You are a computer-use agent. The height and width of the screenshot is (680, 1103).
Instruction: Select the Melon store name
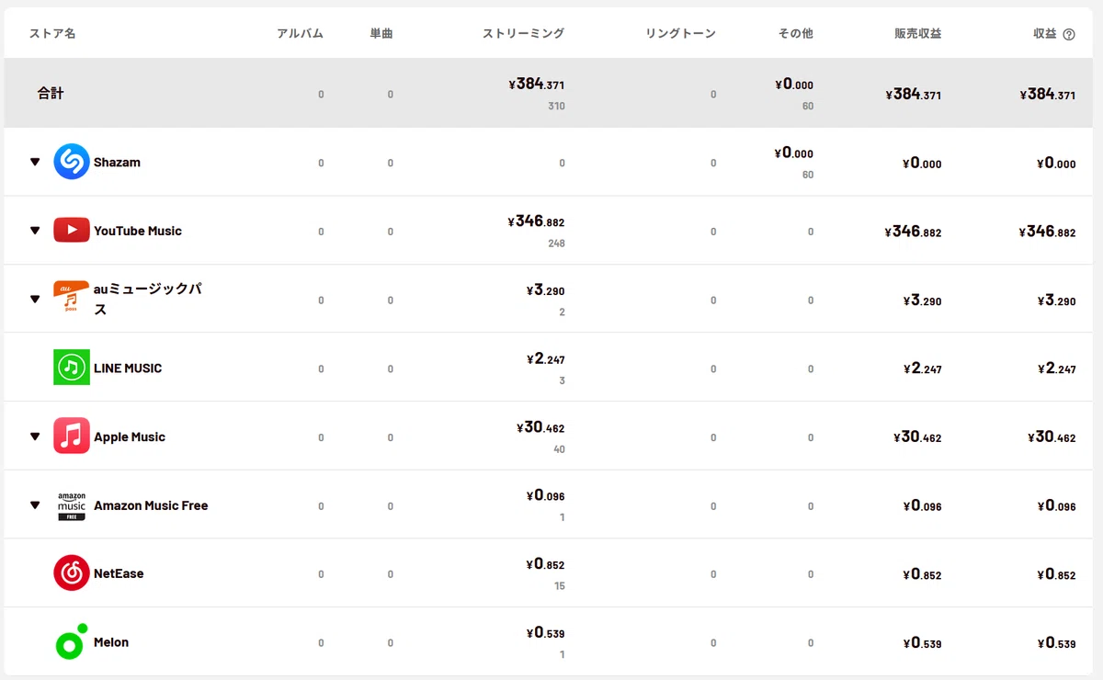pyautogui.click(x=111, y=642)
